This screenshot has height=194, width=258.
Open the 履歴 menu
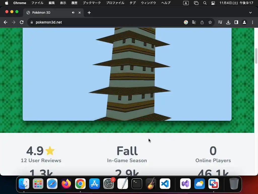click(74, 3)
